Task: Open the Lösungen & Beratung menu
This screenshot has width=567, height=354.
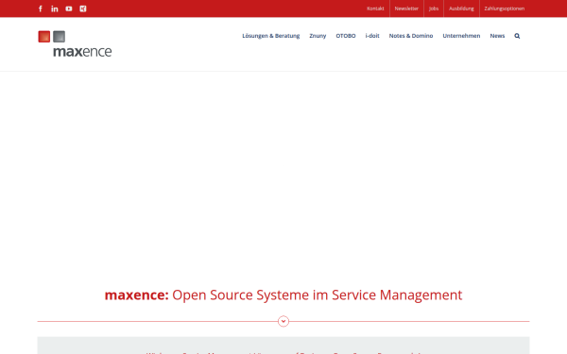Action: pos(271,36)
